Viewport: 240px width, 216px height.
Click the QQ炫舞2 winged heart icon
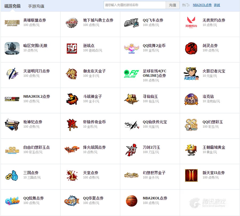[x=131, y=48]
